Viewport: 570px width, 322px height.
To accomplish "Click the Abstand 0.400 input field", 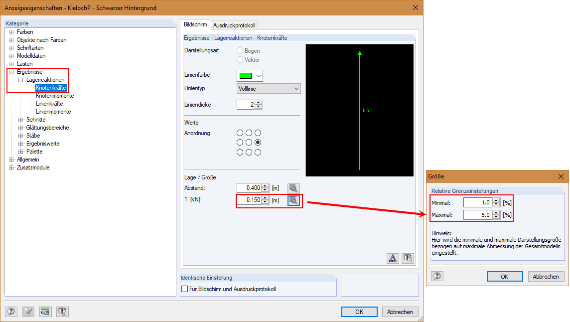I will click(249, 188).
